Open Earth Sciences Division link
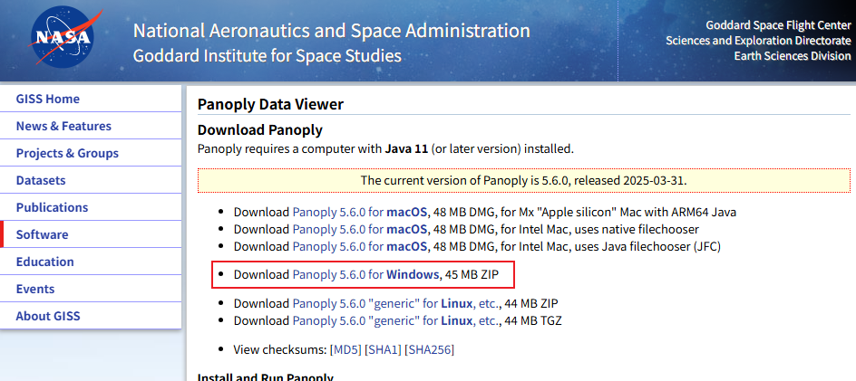 tap(793, 55)
